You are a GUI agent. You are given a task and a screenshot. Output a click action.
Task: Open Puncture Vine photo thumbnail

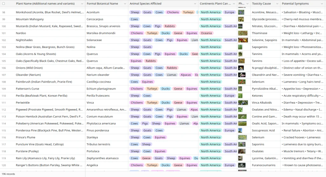[x=242, y=144]
